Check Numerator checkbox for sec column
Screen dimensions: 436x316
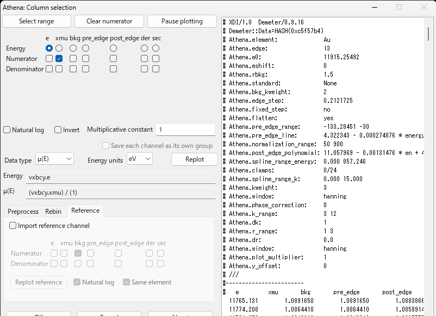tap(155, 58)
